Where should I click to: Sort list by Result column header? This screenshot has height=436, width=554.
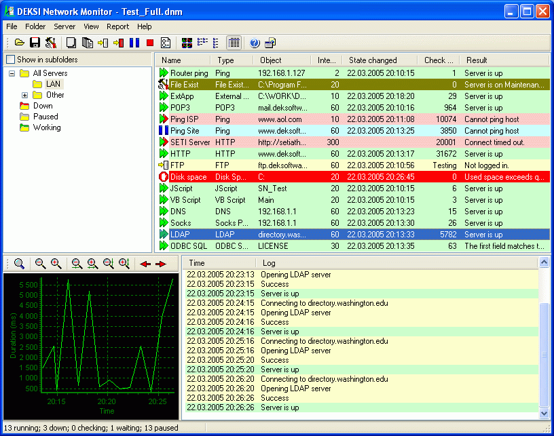click(504, 60)
